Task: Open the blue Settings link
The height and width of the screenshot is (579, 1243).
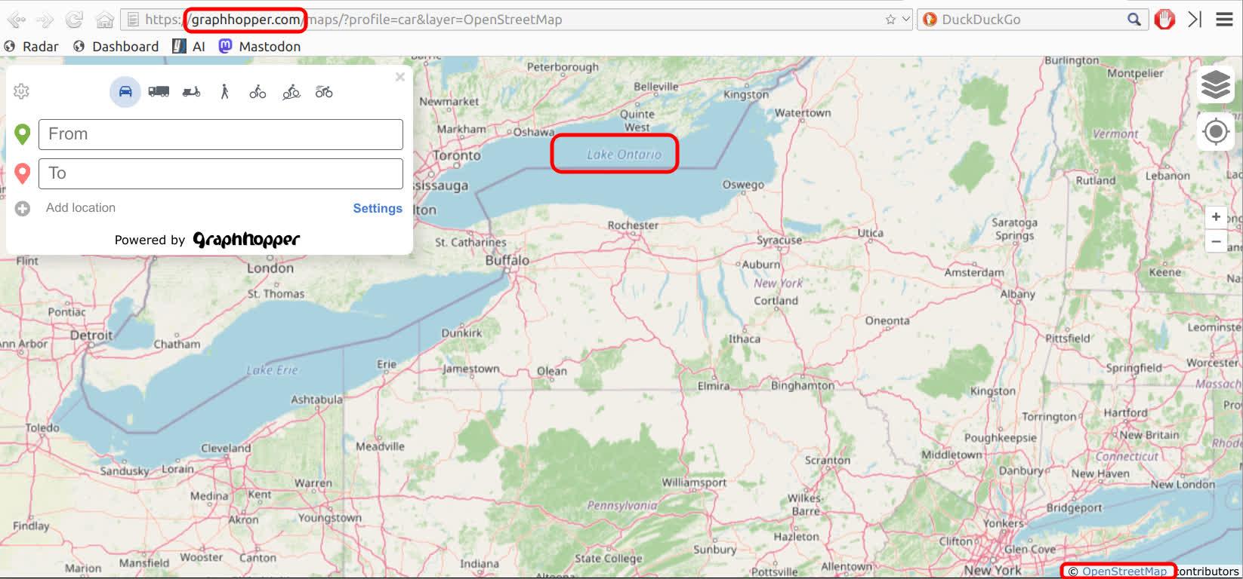Action: pos(378,208)
